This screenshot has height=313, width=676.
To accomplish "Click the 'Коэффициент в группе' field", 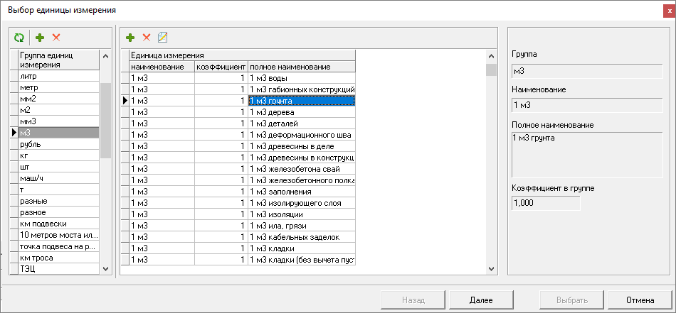I will [x=546, y=203].
